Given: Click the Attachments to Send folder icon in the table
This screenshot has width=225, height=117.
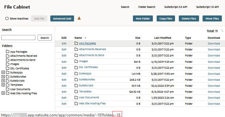Looking at the screenshot, I should pyautogui.click(x=76, y=55).
